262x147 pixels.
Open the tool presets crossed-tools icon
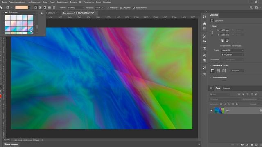point(204,67)
